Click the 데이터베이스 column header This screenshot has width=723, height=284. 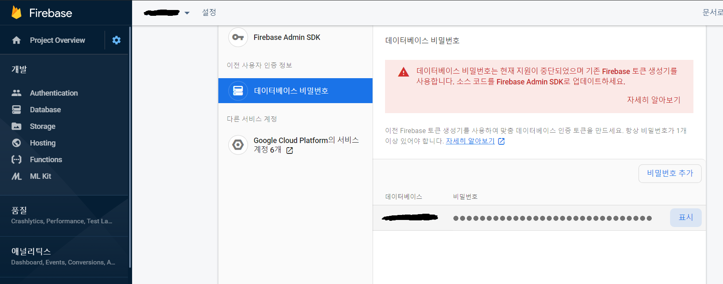tap(403, 196)
